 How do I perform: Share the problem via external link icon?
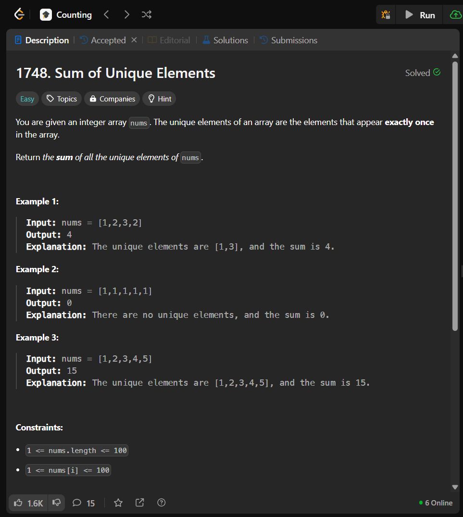[140, 503]
